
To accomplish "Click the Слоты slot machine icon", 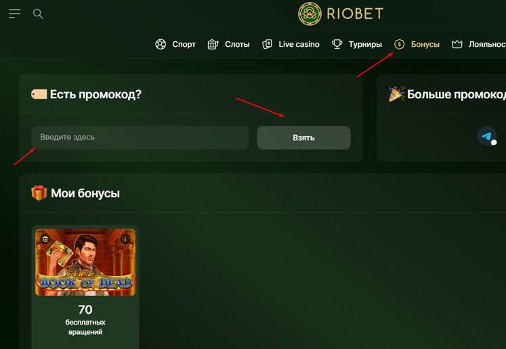I will click(213, 44).
